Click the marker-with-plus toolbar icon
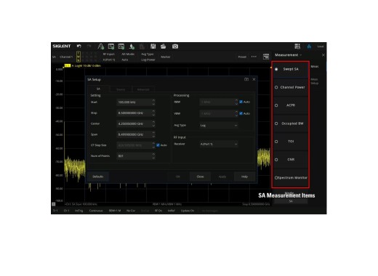378x276 pixels. click(132, 46)
